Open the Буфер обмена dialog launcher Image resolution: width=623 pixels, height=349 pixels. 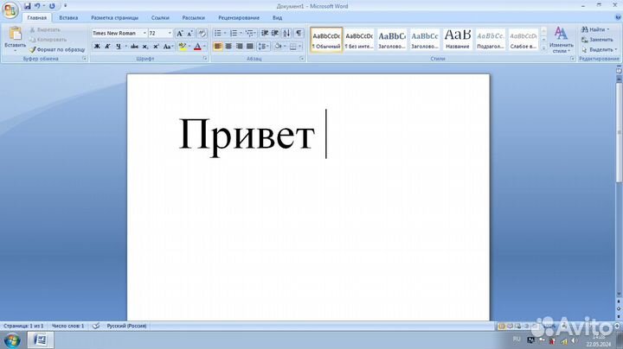click(84, 59)
